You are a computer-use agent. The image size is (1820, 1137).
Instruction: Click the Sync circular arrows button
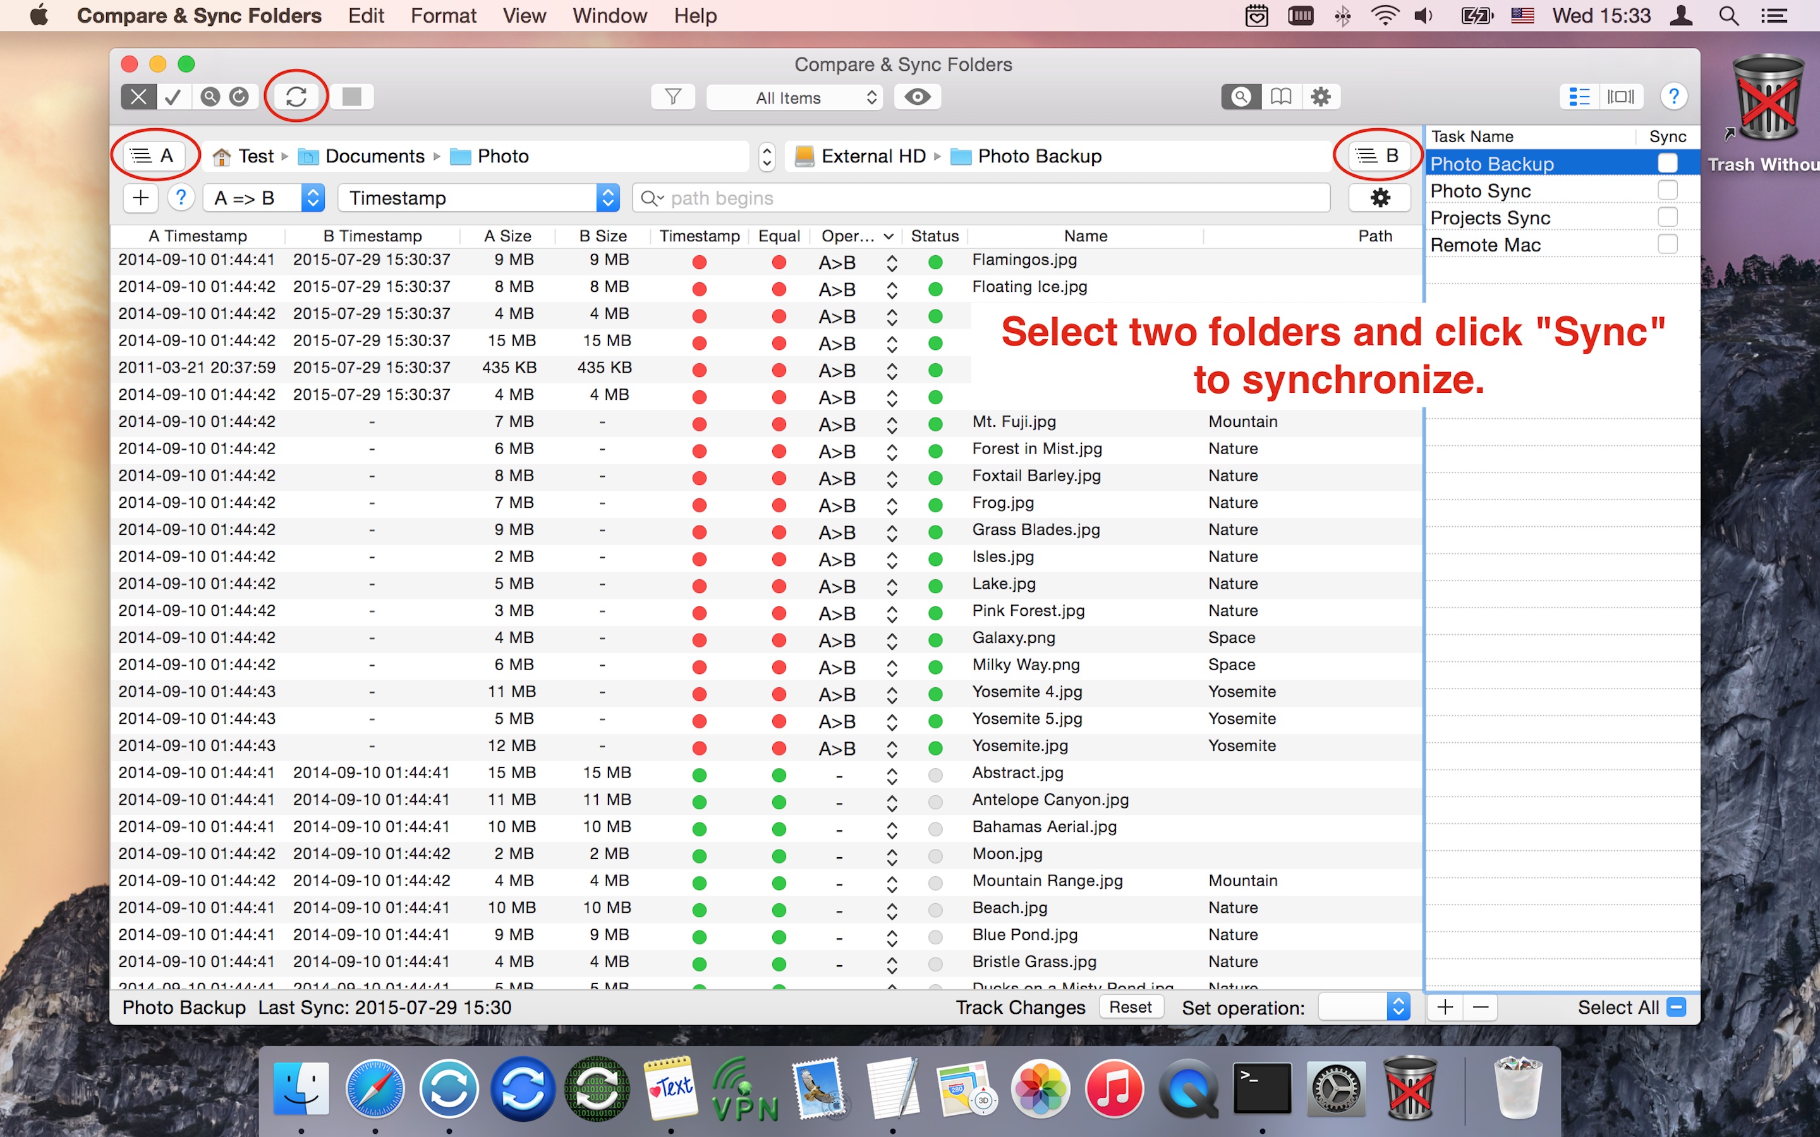pos(296,96)
